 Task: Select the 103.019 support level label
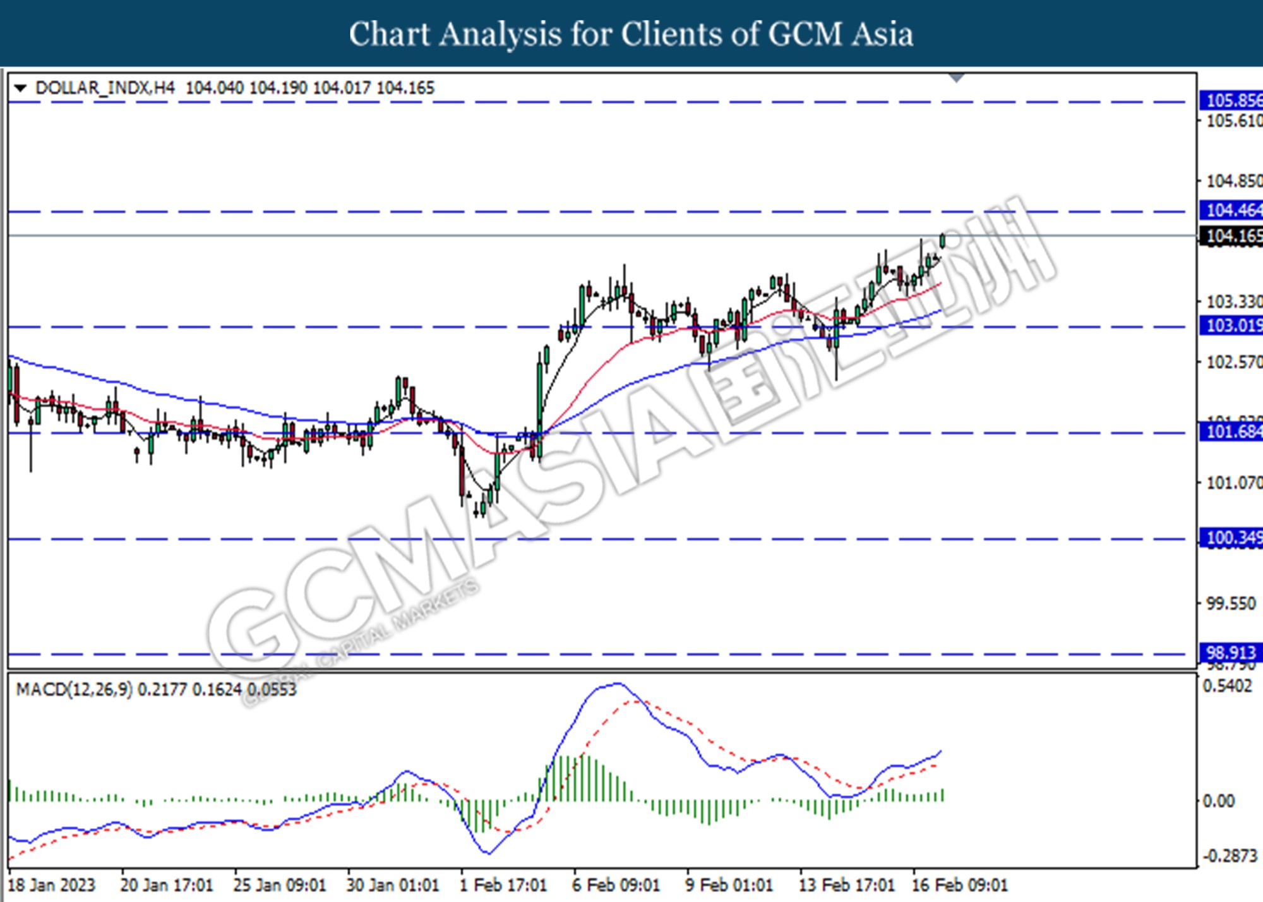pos(1231,326)
